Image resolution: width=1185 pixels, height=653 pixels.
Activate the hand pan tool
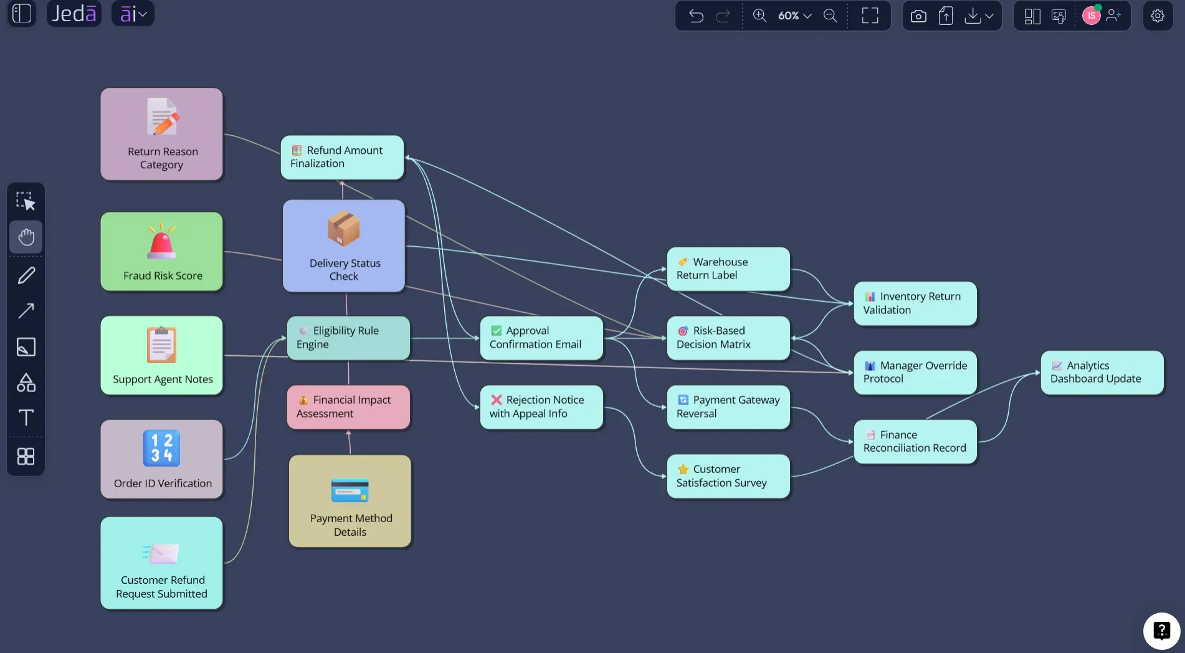pyautogui.click(x=26, y=237)
